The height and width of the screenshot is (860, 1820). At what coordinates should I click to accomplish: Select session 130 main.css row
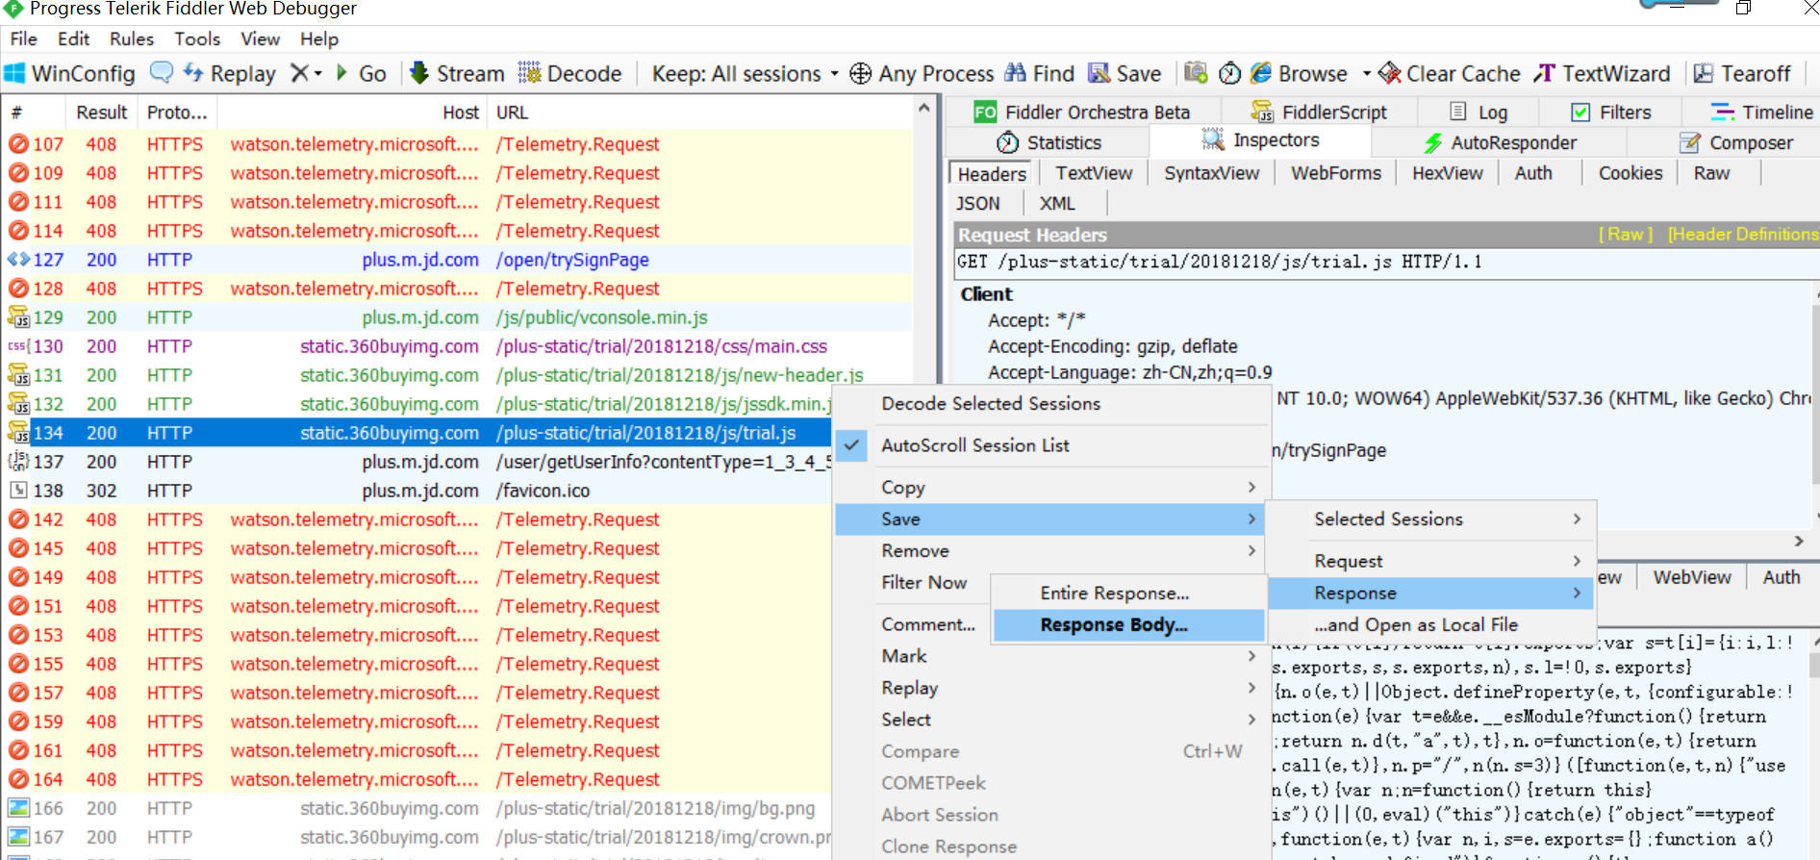[x=458, y=346]
